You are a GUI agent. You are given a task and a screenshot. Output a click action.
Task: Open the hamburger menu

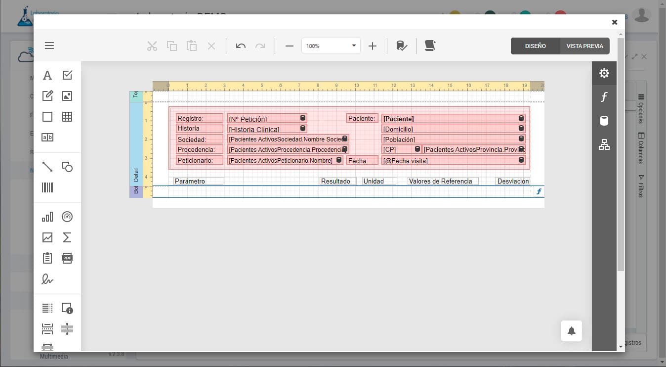[49, 46]
